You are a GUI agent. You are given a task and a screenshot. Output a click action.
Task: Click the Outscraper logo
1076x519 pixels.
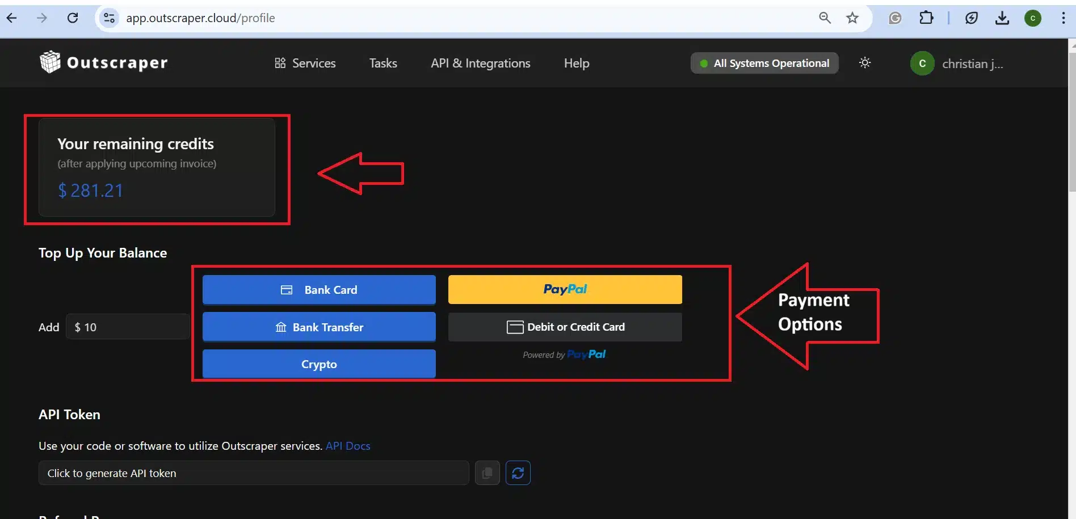coord(104,62)
